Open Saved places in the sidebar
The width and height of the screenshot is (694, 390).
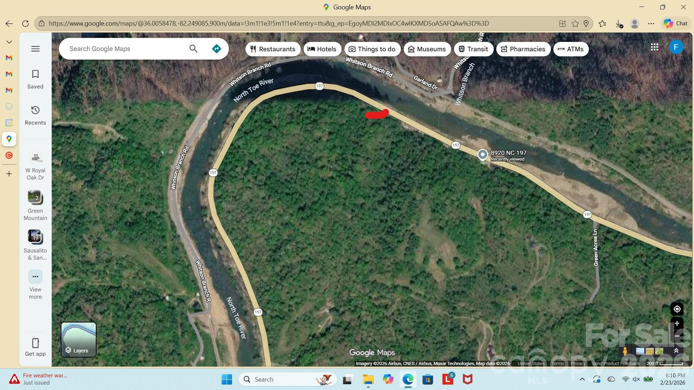click(x=35, y=79)
